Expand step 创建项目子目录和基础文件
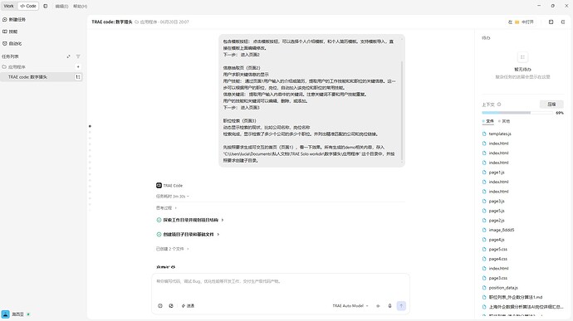Viewport: 573px width, 321px height. [x=188, y=235]
